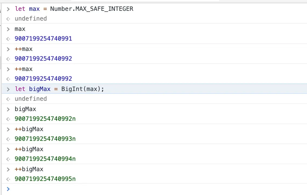The width and height of the screenshot is (307, 195).
Task: Click the blue prompt chevron at bottom
Action: coord(8,189)
